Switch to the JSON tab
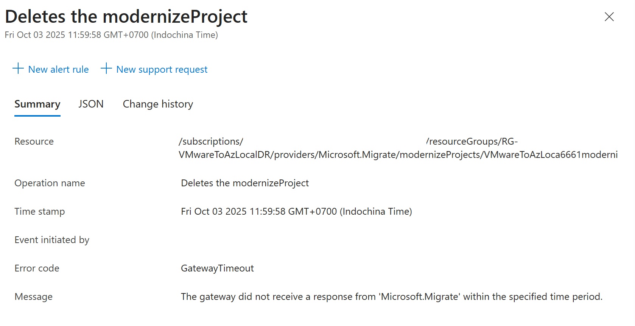The width and height of the screenshot is (635, 326). (x=91, y=104)
